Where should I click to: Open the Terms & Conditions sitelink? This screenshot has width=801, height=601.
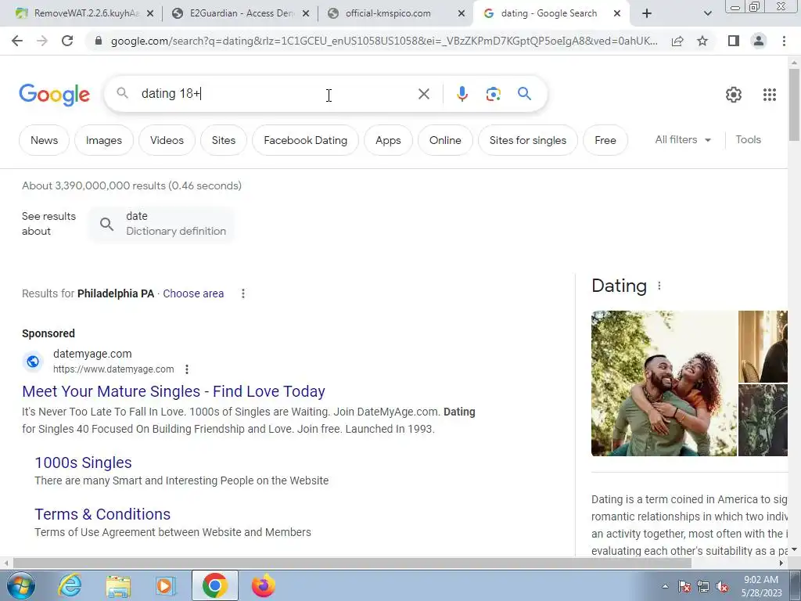point(102,514)
